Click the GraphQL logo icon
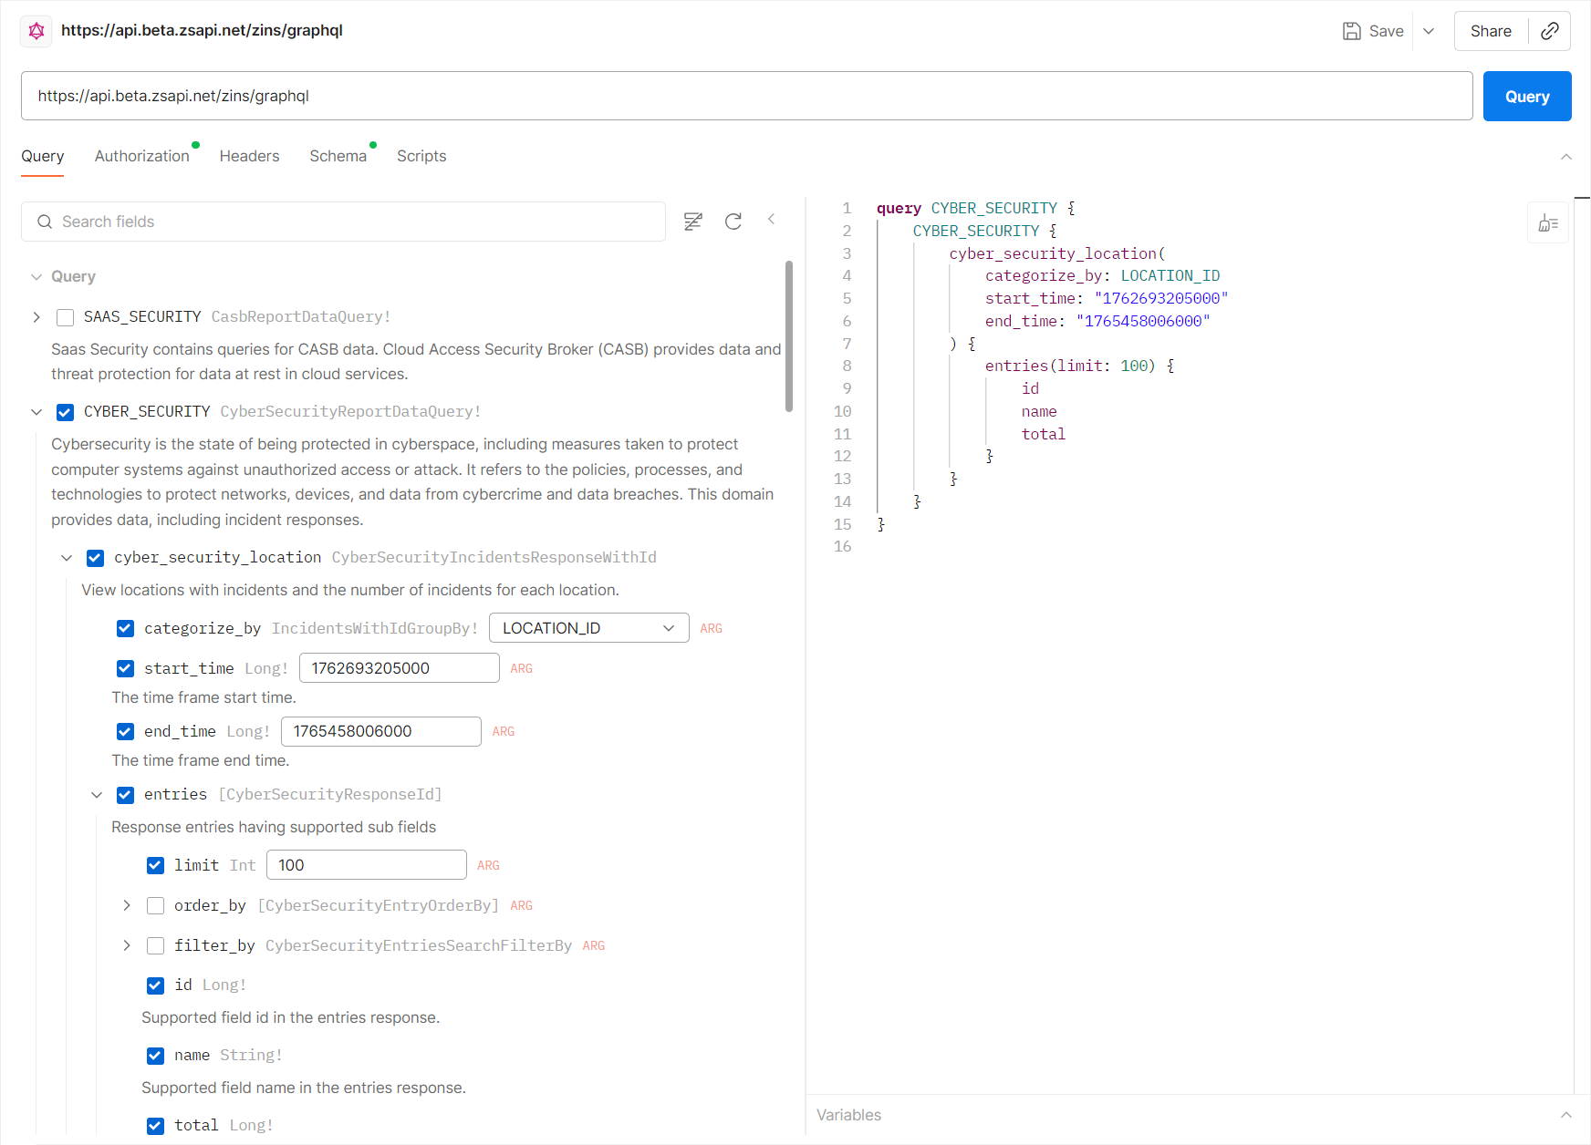 [36, 31]
